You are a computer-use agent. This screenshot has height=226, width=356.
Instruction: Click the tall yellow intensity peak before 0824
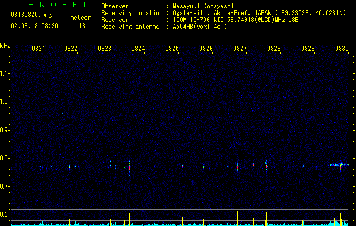tap(130, 218)
